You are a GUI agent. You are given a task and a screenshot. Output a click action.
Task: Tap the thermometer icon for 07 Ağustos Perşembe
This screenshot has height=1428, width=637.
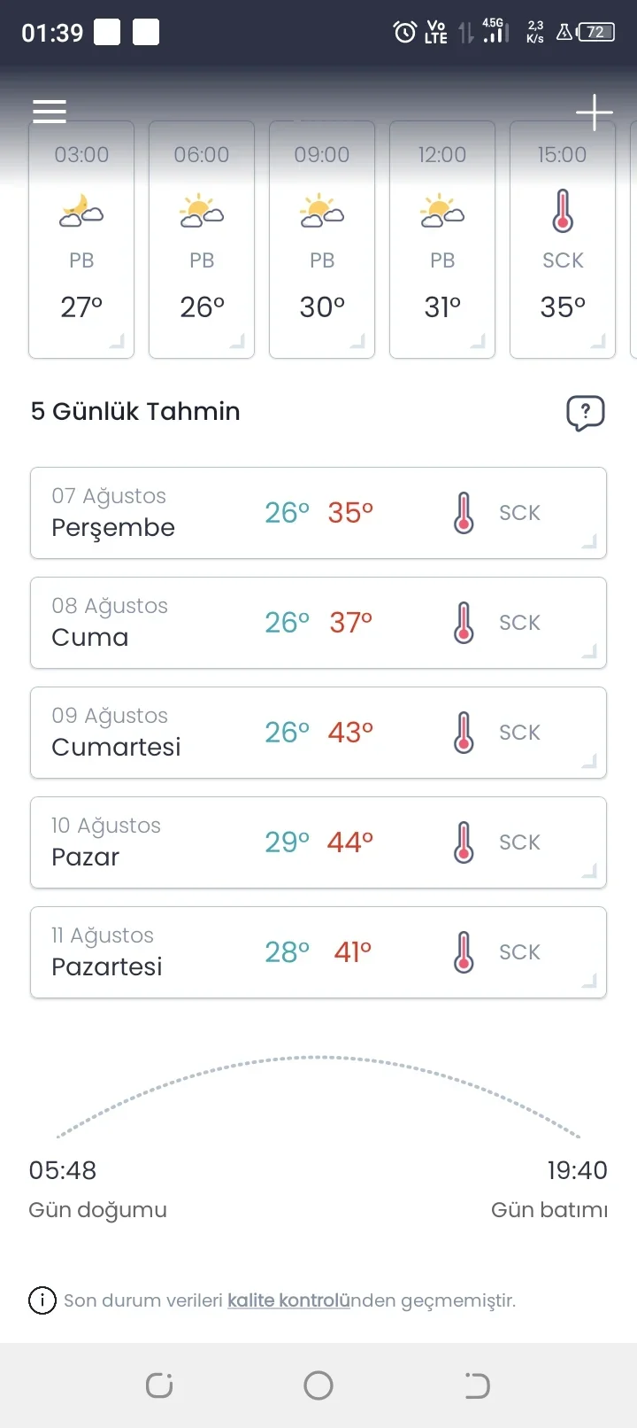point(464,513)
